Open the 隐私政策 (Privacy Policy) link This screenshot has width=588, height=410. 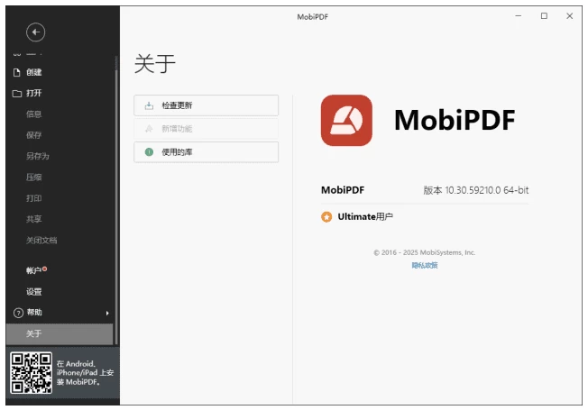pos(425,265)
